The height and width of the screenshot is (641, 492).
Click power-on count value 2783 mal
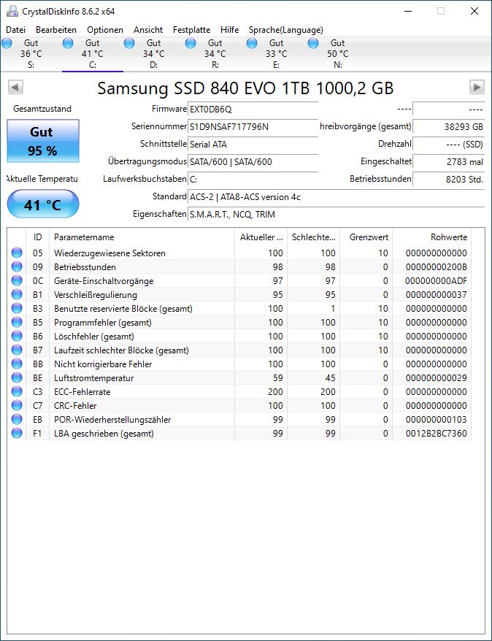click(449, 162)
